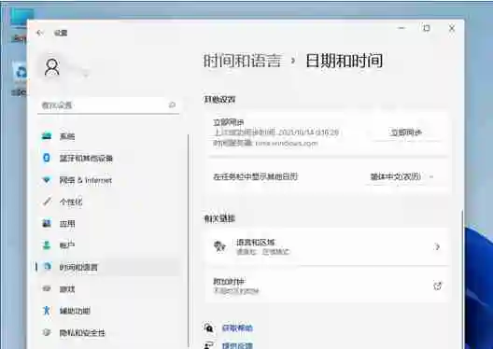493x349 pixels.
Task: Click the external link icon for 附加时钟
Action: click(x=437, y=286)
